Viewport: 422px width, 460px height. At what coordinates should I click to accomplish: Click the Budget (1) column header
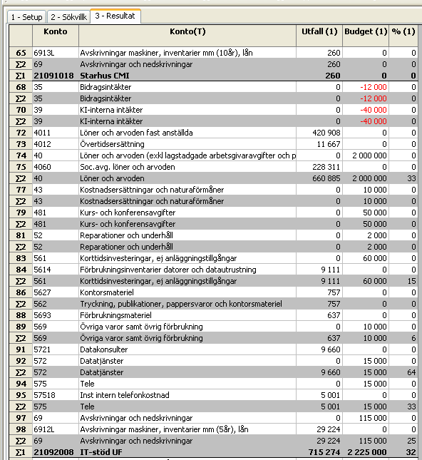(x=366, y=36)
